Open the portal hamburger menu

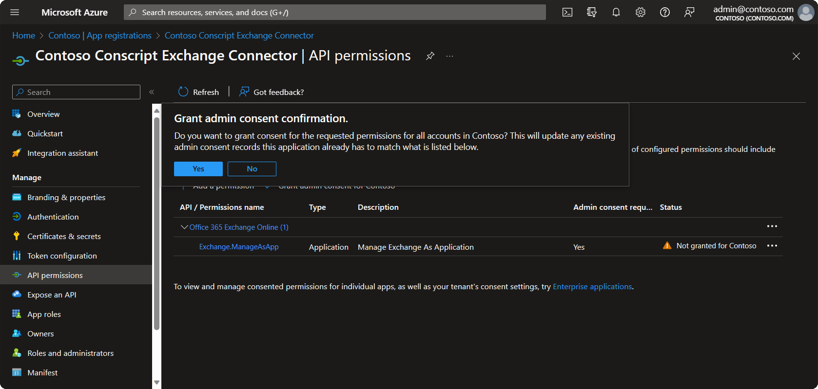15,12
